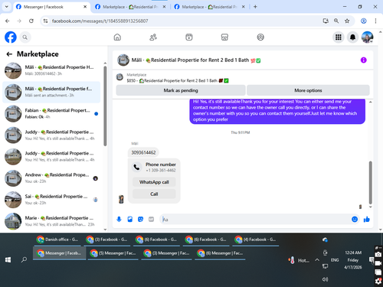Screen dimensions: 383x287
Task: Click the install app icon in address bar
Action: (326, 21)
